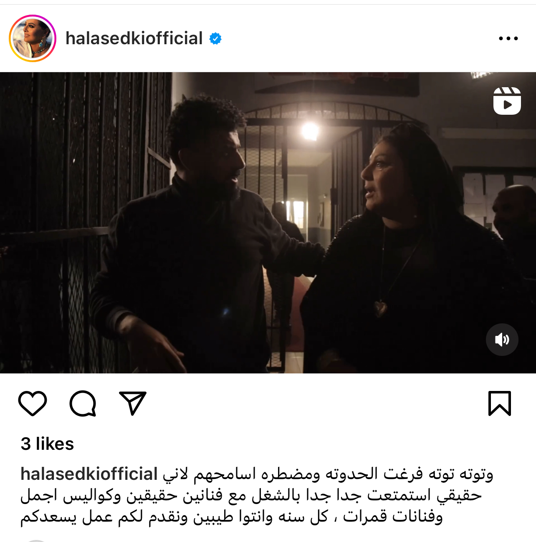
Task: View who liked via "3 likes"
Action: pos(47,444)
